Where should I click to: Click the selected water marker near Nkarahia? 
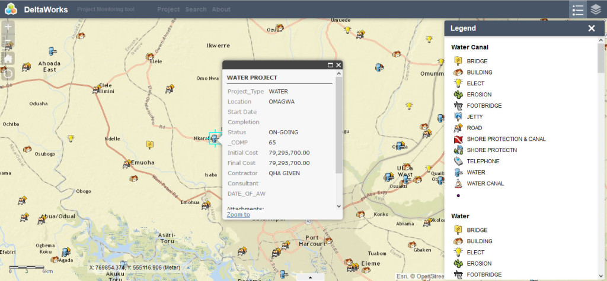point(215,140)
